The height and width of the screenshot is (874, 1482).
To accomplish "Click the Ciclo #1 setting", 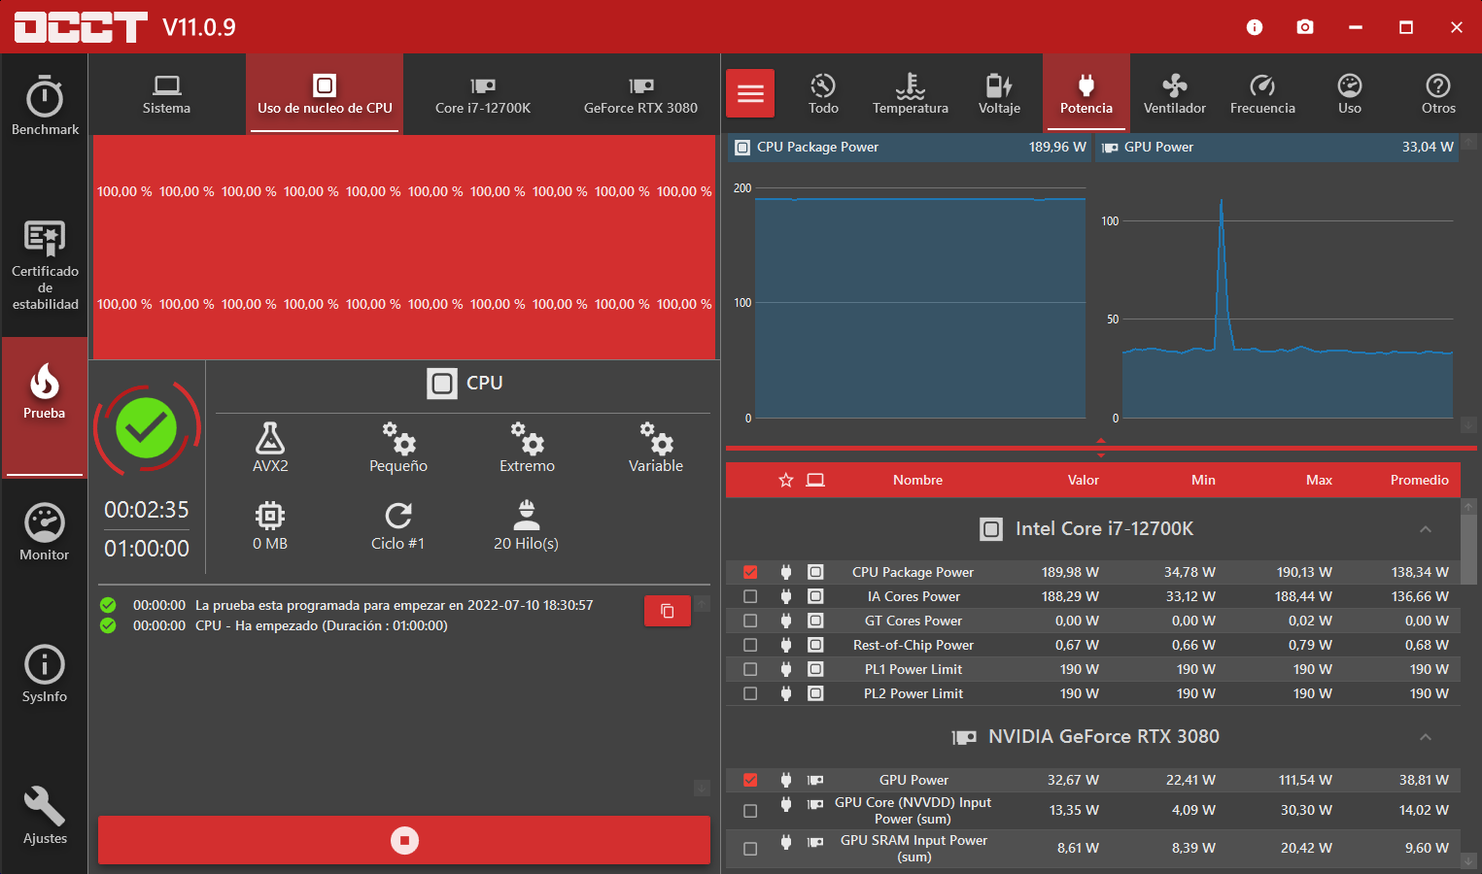I will (398, 525).
